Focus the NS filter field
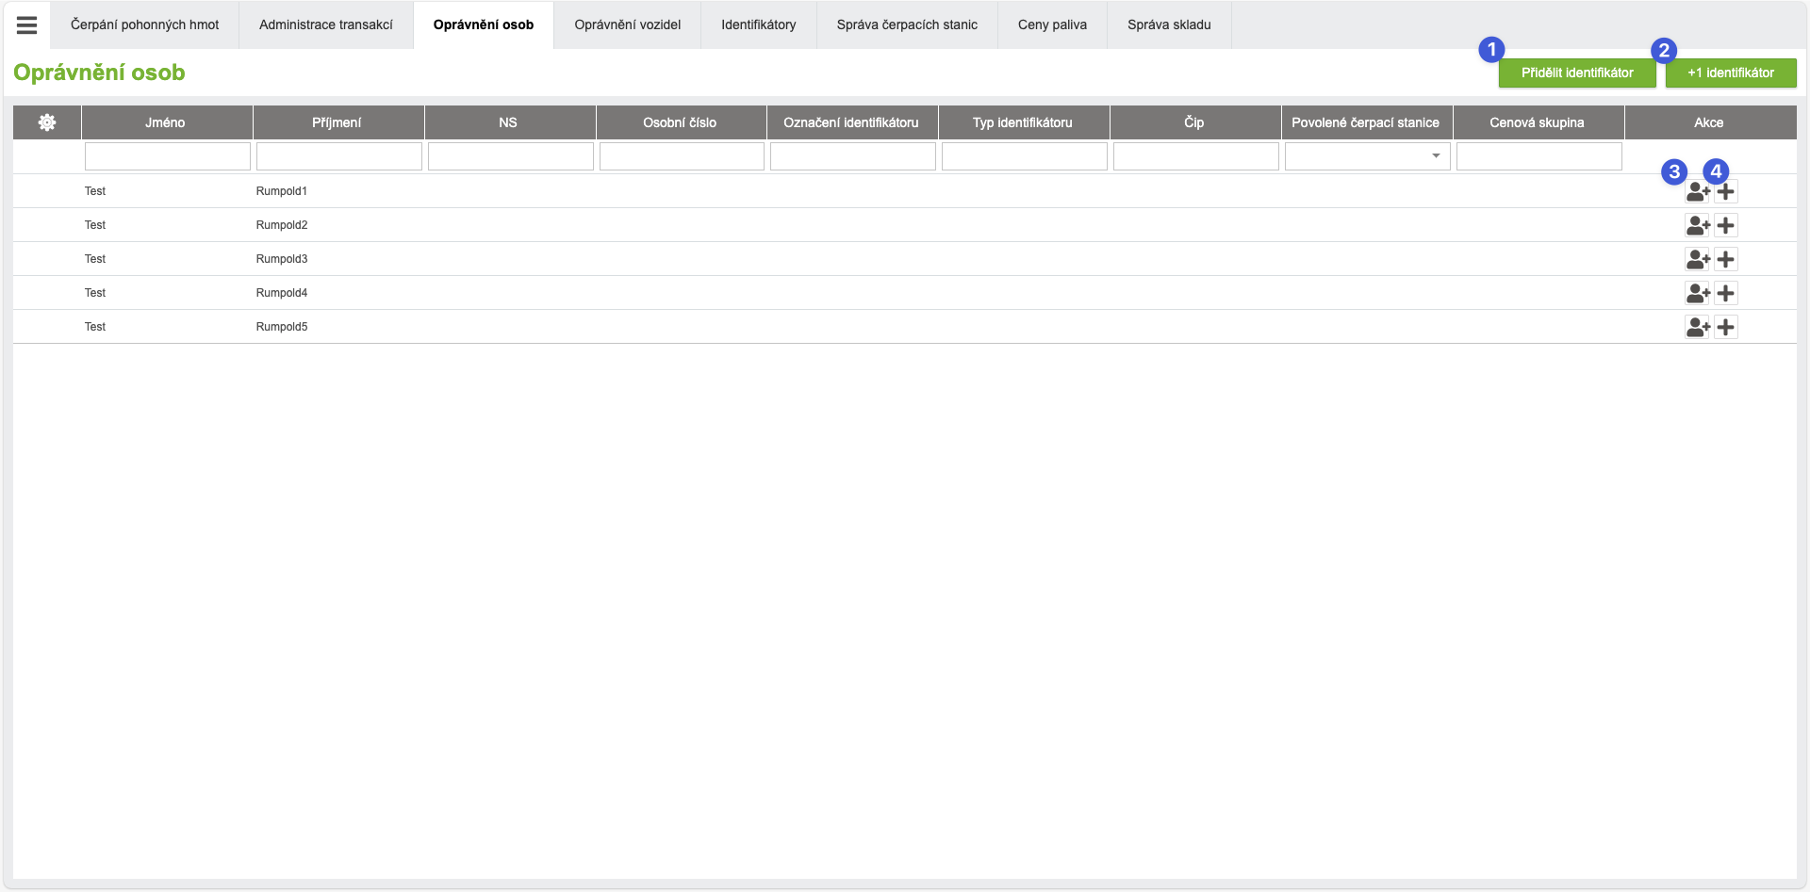Screen dimensions: 1810x892 [511, 156]
